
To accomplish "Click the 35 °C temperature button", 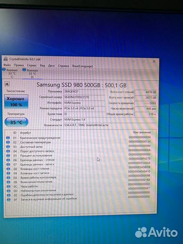I will (x=16, y=122).
